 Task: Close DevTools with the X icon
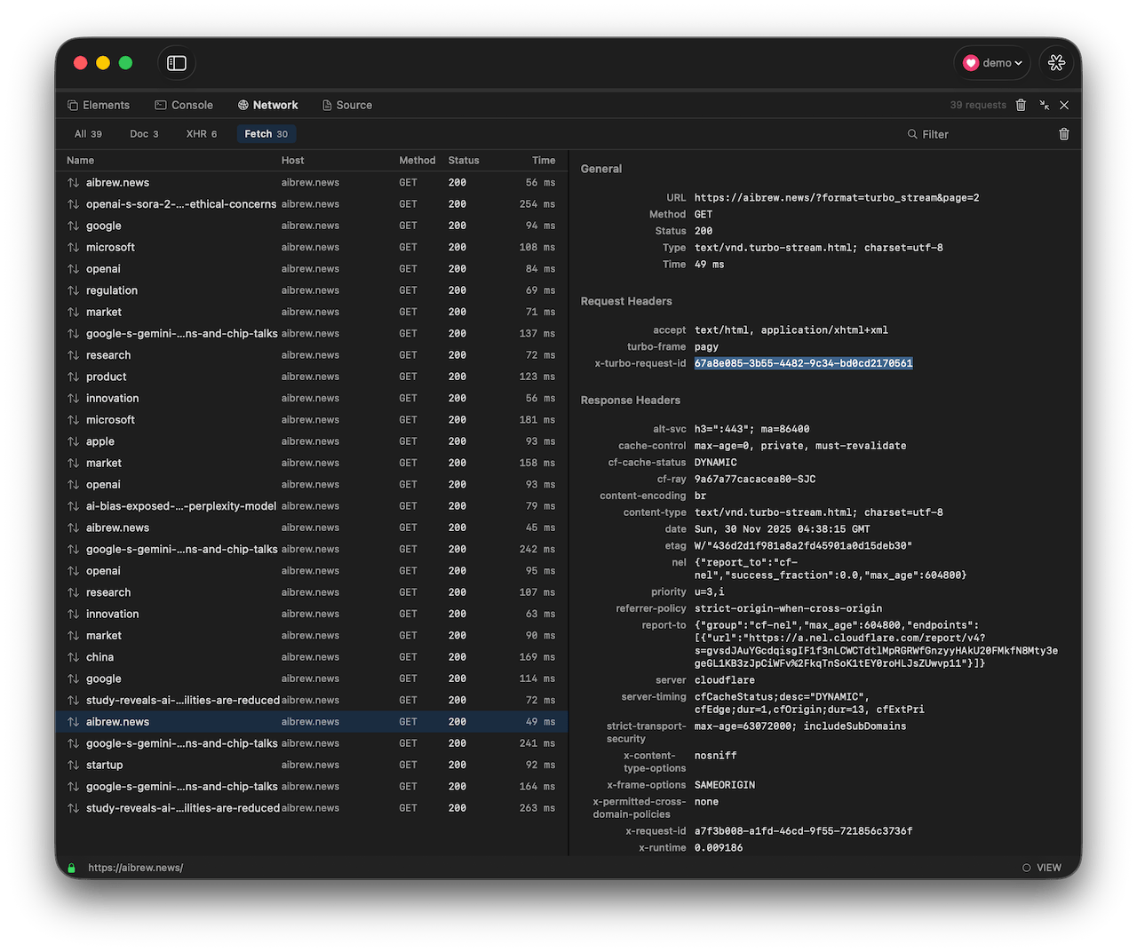1063,105
